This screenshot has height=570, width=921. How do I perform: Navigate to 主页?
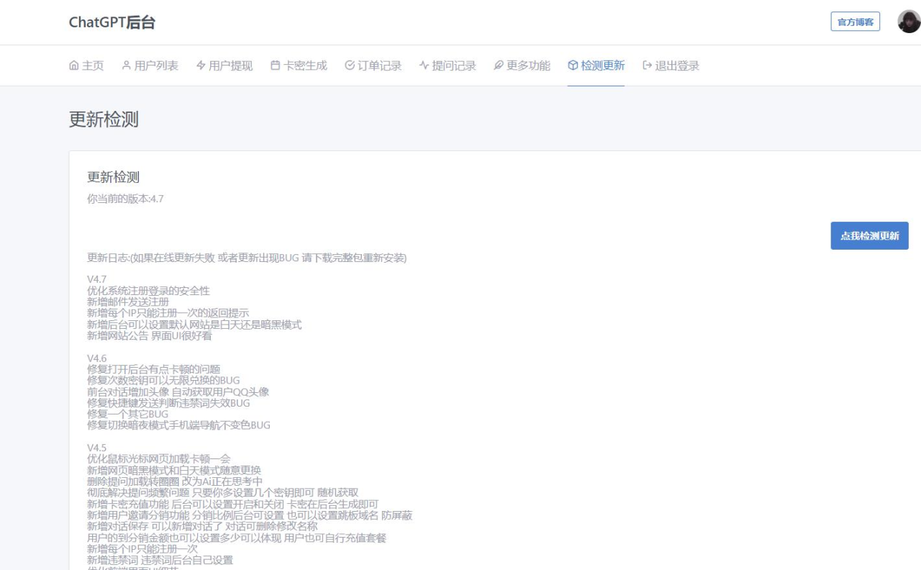86,65
